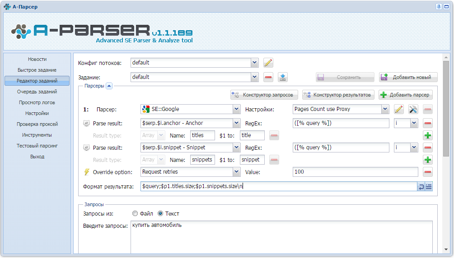Click the vertical scrollbar thumb
454x258 pixels.
tap(446, 108)
